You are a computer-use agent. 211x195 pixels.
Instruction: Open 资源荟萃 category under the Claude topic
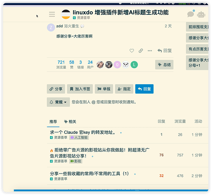coord(59,138)
